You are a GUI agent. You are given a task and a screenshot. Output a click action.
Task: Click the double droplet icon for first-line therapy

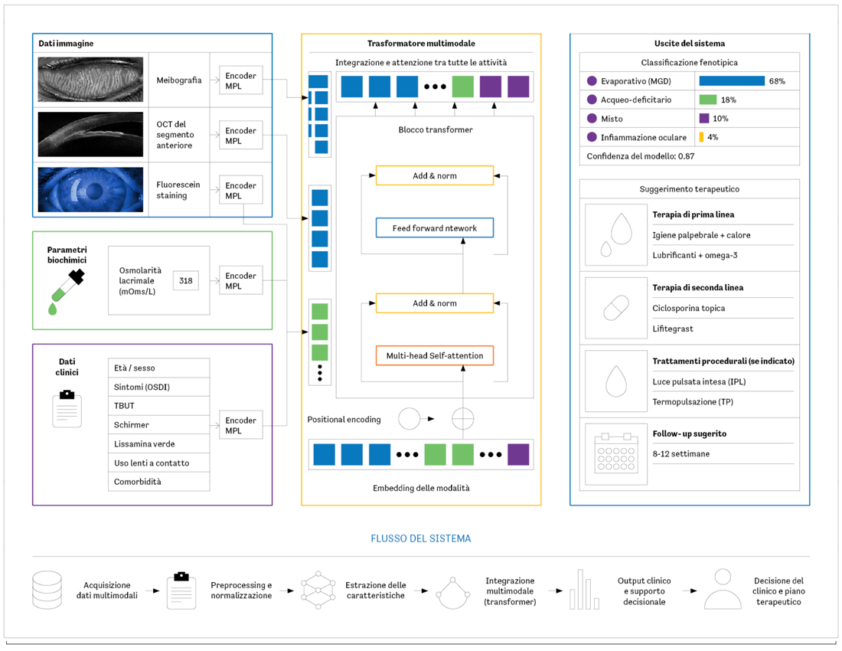point(616,234)
